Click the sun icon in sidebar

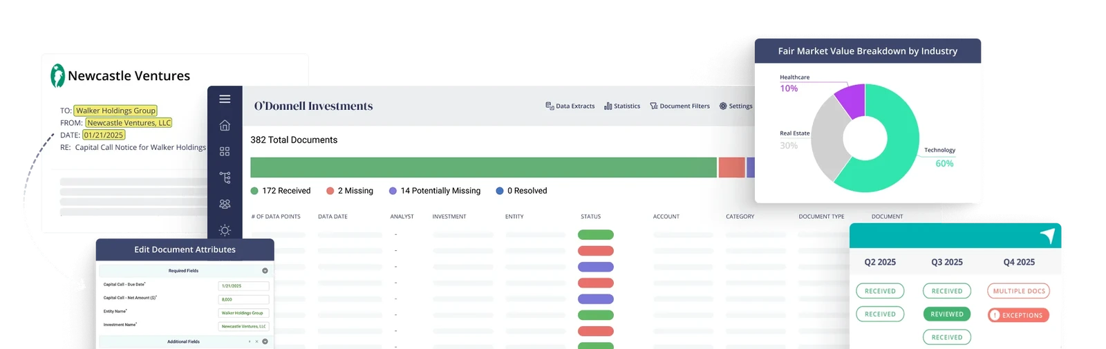click(225, 230)
